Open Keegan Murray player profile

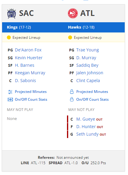[x=30, y=73]
